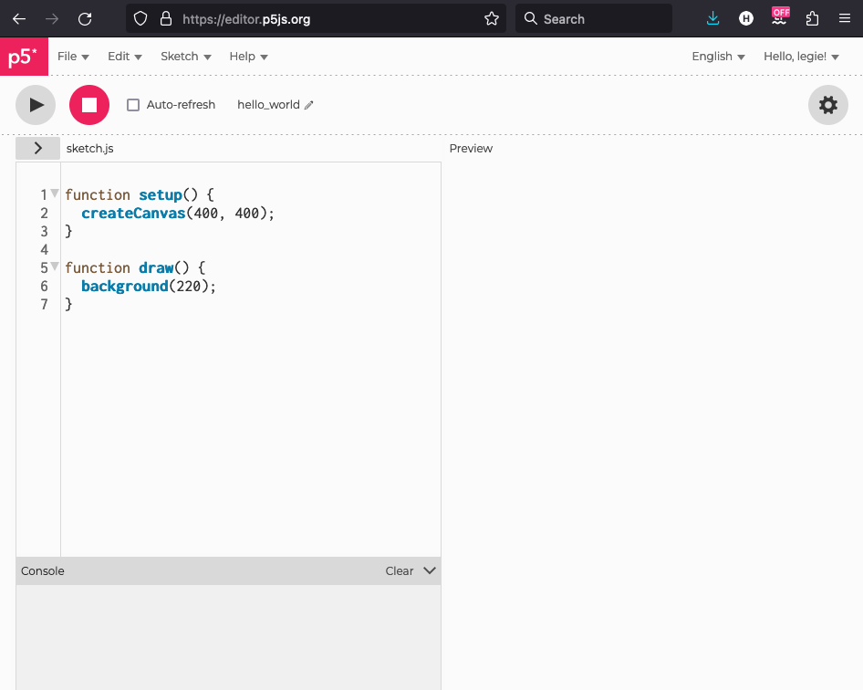Open the Sketch menu
The height and width of the screenshot is (690, 863).
(185, 57)
